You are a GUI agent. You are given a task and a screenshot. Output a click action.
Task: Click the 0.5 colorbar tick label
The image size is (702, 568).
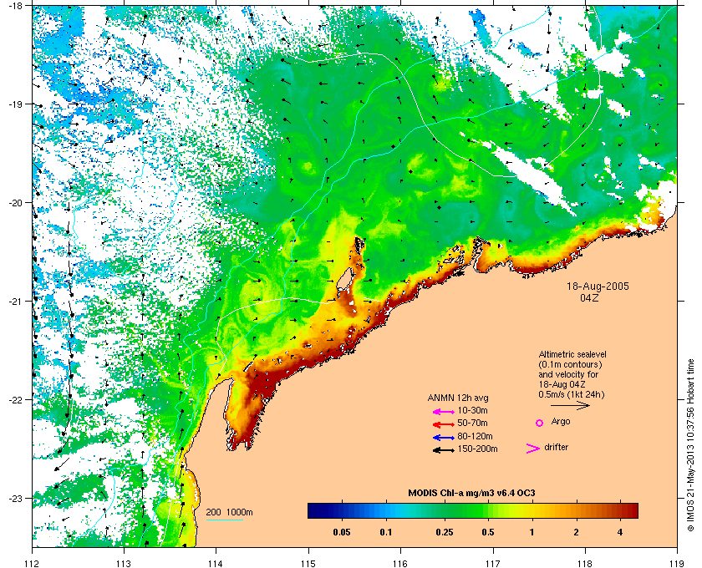click(x=488, y=533)
